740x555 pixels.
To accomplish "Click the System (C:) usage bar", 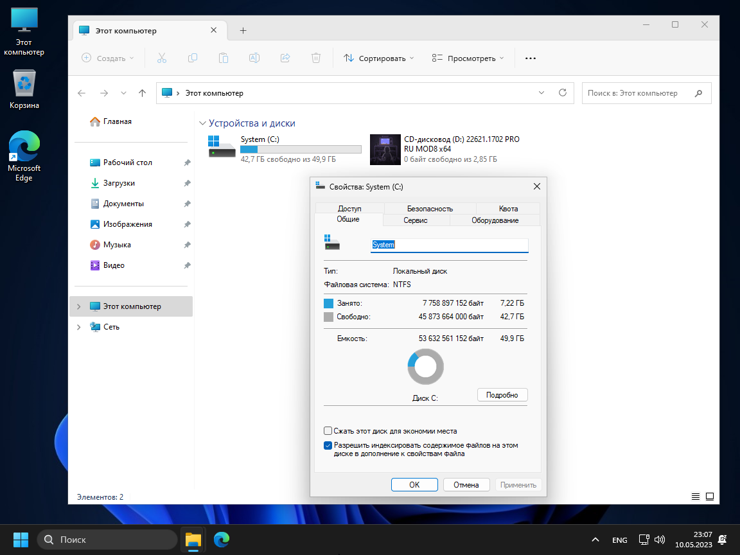I will click(x=301, y=149).
